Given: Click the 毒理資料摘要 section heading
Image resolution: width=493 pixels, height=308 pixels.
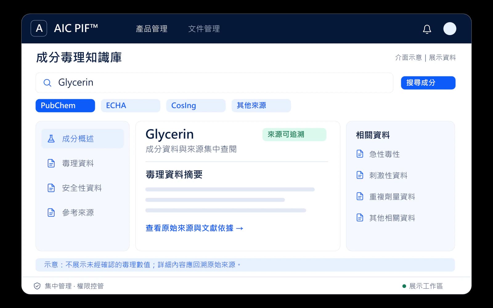Looking at the screenshot, I should tap(174, 175).
